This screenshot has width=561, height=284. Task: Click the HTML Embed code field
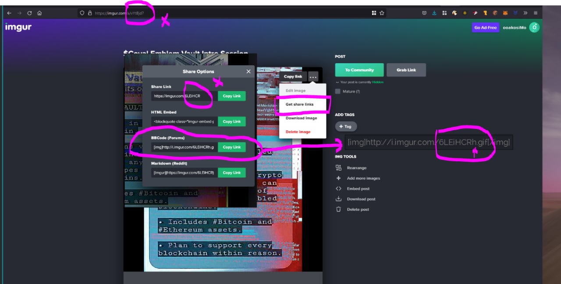184,121
